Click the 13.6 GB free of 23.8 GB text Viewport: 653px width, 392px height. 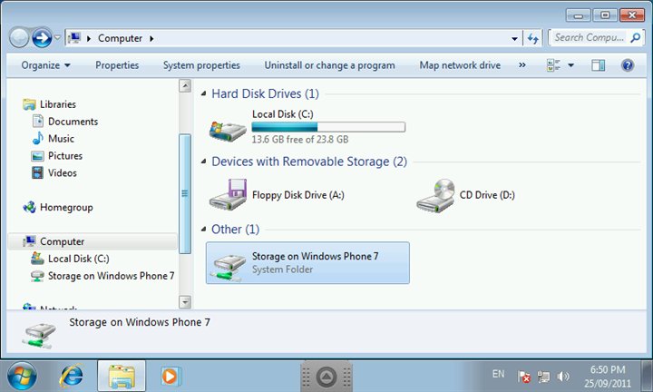coord(300,140)
